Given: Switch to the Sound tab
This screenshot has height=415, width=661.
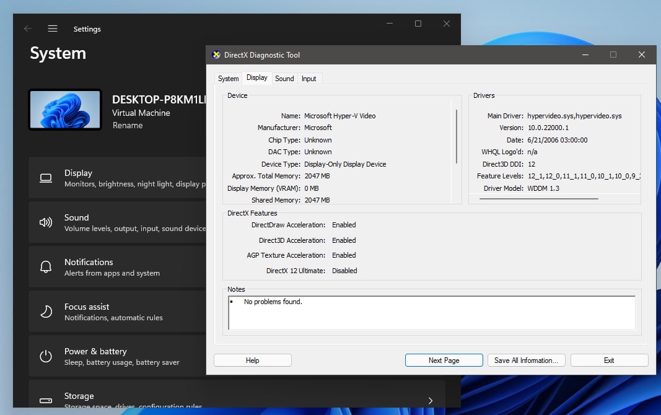Looking at the screenshot, I should (x=284, y=79).
